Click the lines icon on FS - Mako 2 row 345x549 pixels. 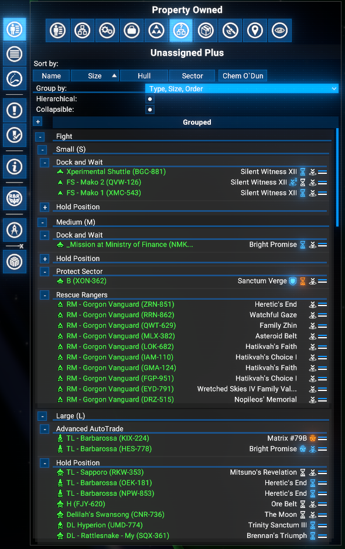click(323, 183)
